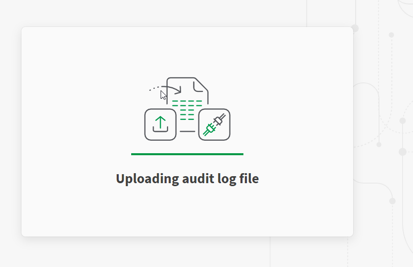Click the small background node above dashed vertical line

tap(392, 35)
